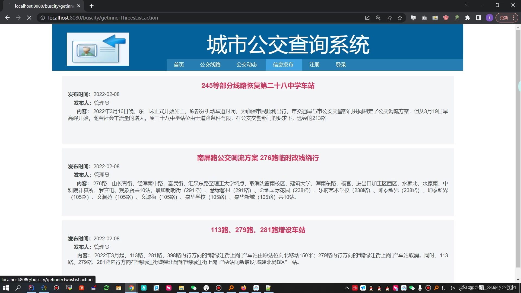Expand hidden icons in the system tray
The height and width of the screenshot is (293, 521).
click(x=347, y=288)
